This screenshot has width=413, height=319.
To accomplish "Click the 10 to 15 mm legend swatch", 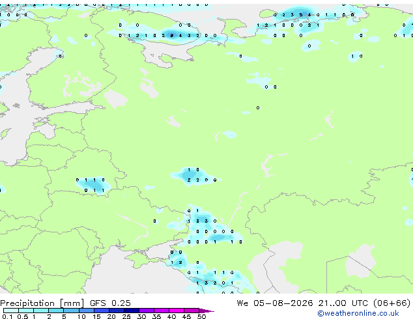I will tap(87, 311).
